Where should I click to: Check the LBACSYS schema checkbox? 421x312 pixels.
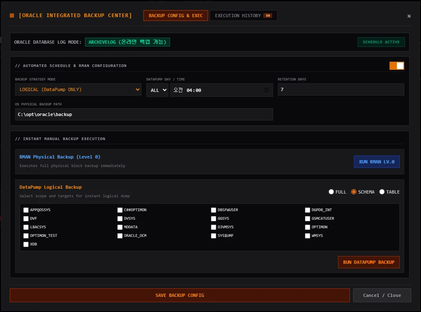26,227
